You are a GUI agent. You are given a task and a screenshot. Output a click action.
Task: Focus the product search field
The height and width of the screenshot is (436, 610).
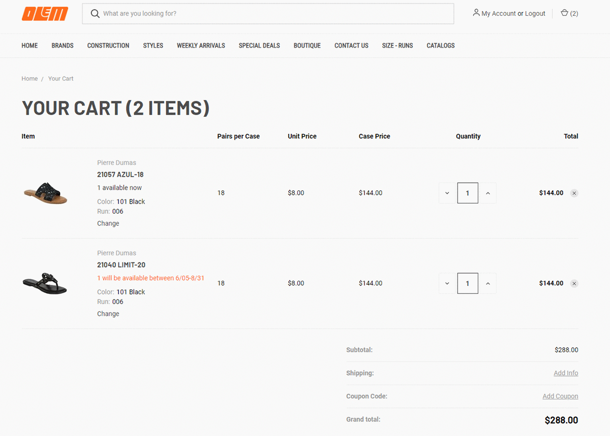click(x=274, y=14)
